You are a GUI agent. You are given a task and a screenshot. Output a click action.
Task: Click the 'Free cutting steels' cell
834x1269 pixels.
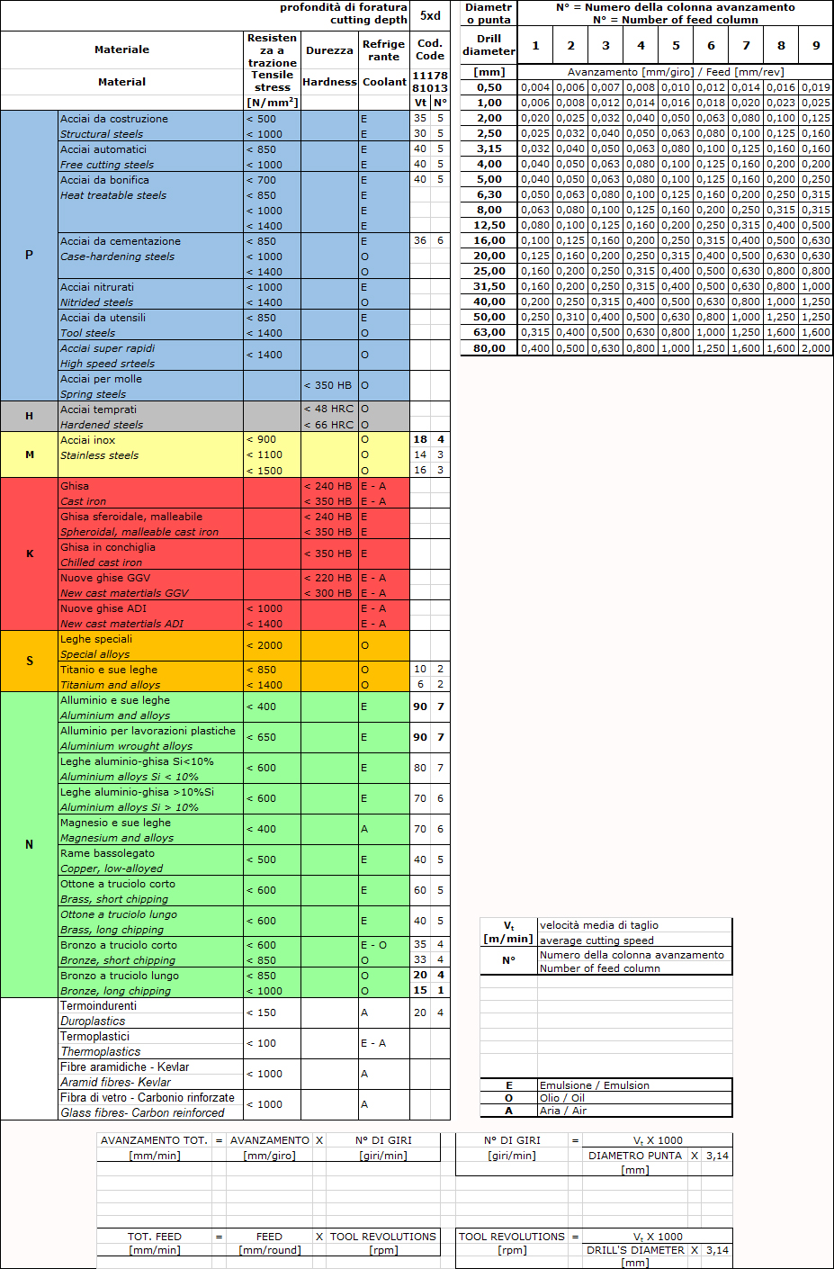tap(151, 165)
